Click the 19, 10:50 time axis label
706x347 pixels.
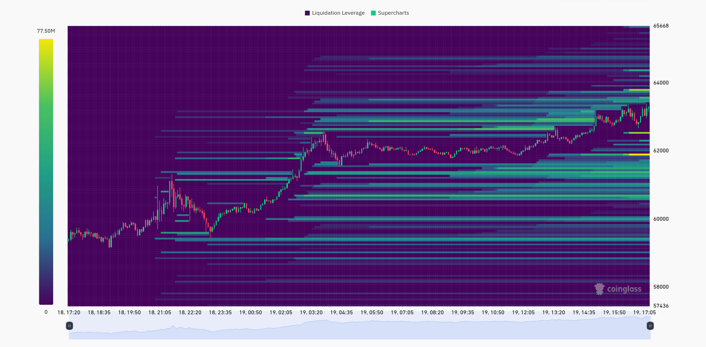click(493, 312)
